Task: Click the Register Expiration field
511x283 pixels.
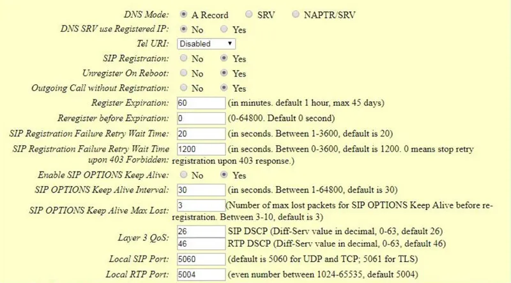Action: coord(201,103)
